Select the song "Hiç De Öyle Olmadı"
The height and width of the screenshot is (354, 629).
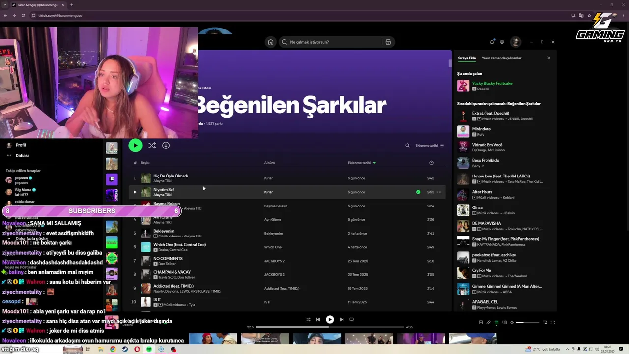(171, 176)
